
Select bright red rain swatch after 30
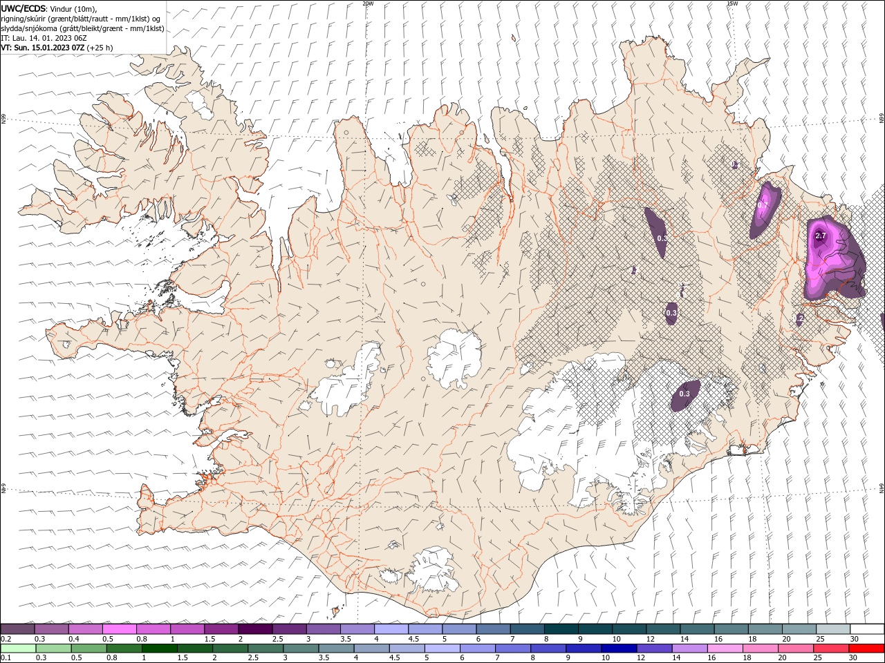pos(866,648)
